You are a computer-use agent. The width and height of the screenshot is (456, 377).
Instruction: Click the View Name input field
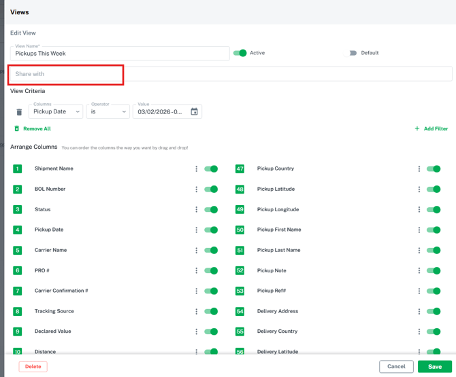pyautogui.click(x=120, y=53)
